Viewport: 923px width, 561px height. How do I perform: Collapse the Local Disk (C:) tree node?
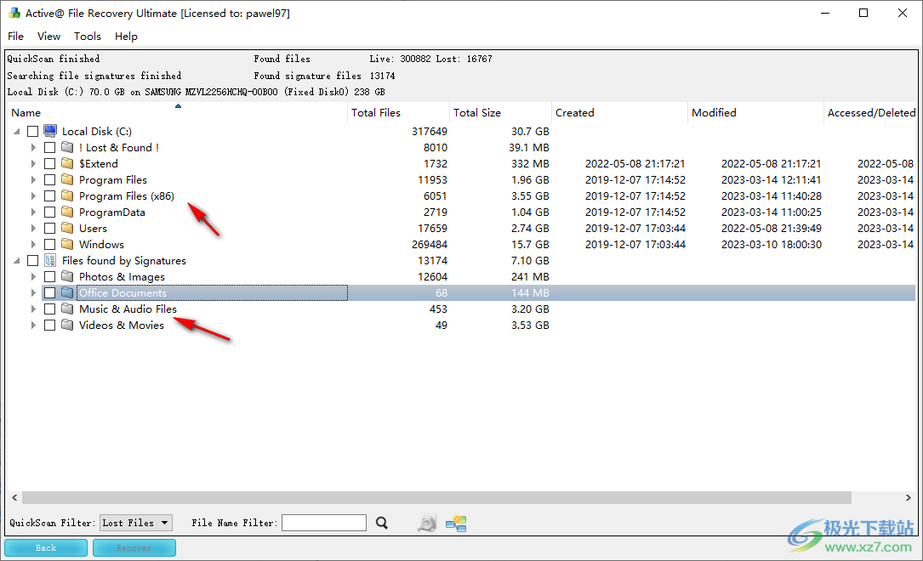[x=16, y=131]
